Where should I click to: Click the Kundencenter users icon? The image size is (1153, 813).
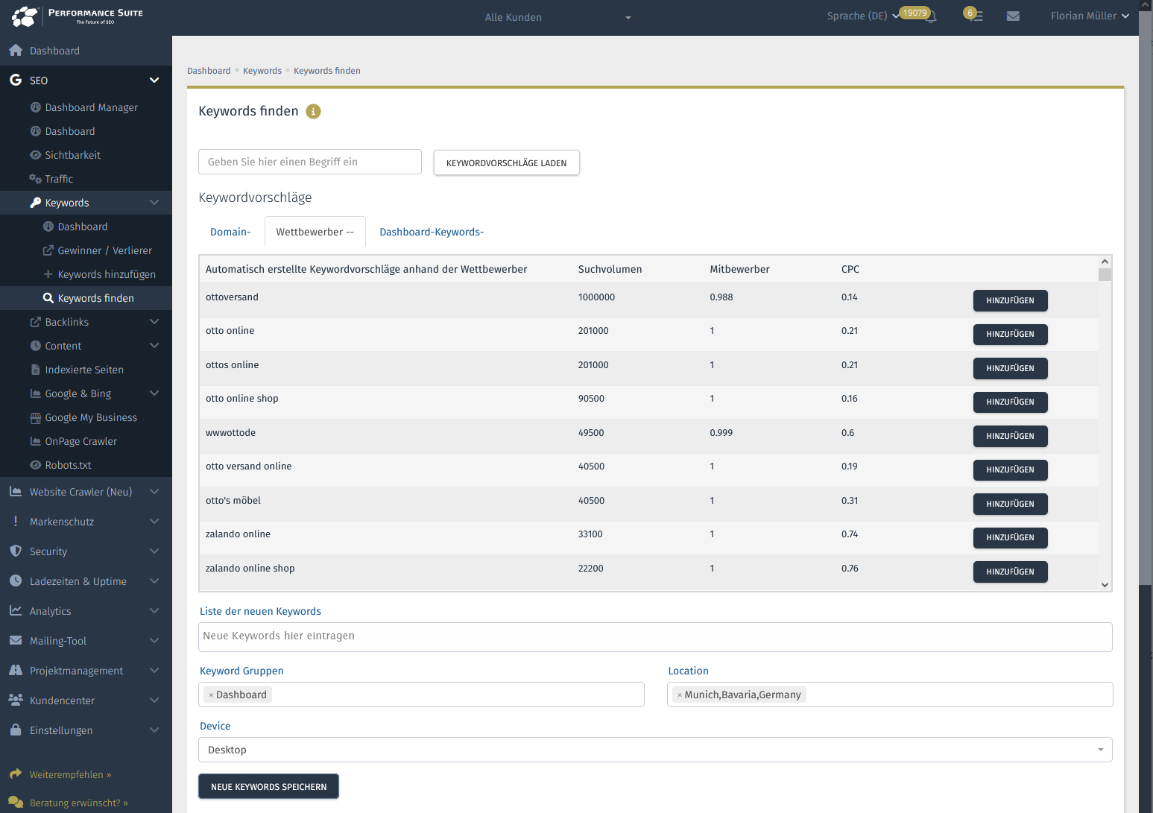[x=16, y=700]
